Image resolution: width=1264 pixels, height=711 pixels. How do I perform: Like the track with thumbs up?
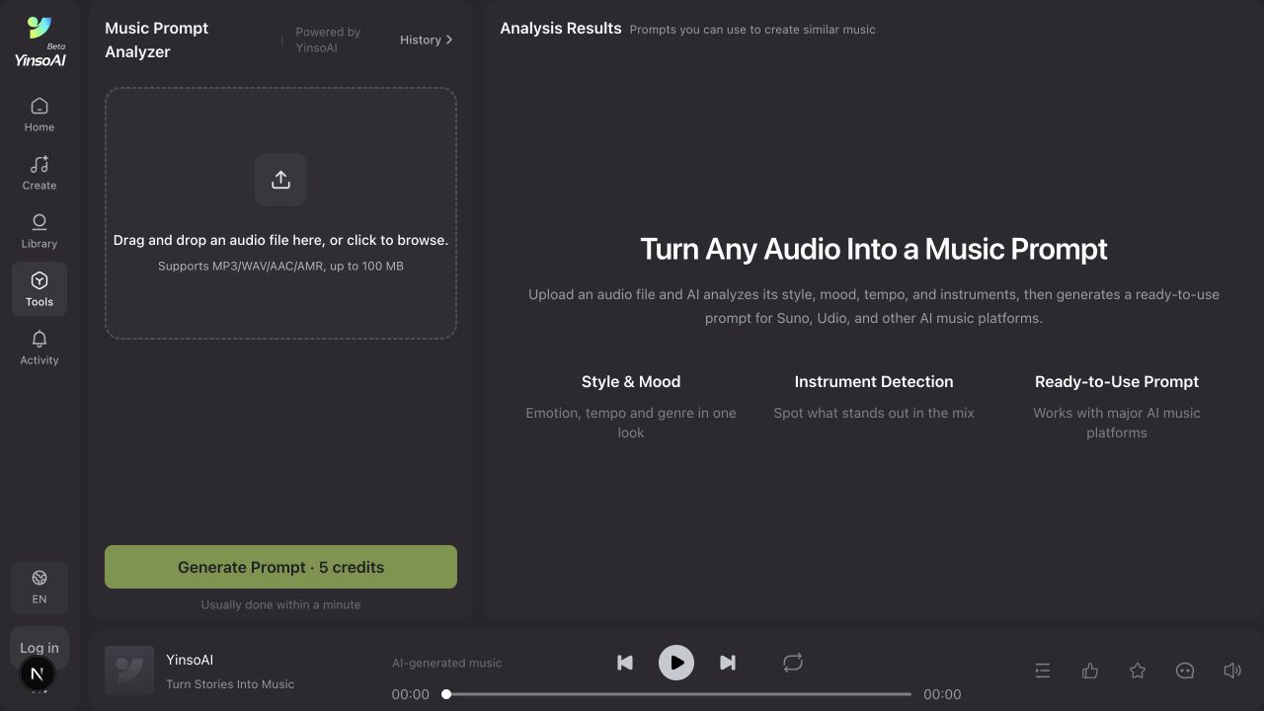pyautogui.click(x=1090, y=671)
